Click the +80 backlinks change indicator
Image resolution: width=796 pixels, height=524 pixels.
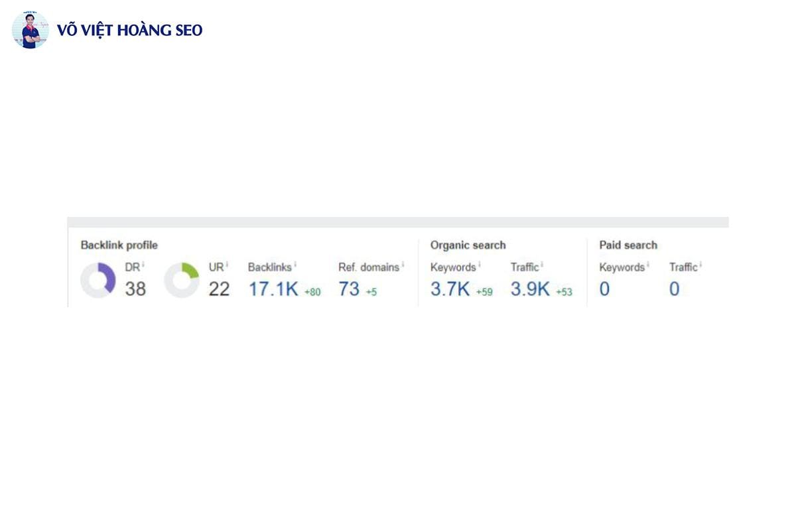point(312,292)
